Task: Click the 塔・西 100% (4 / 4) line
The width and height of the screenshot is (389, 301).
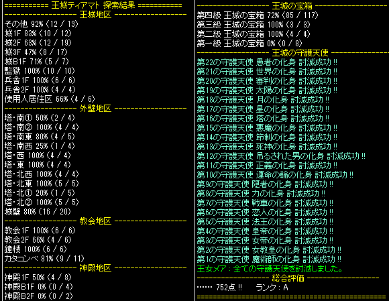Action: tap(38, 156)
